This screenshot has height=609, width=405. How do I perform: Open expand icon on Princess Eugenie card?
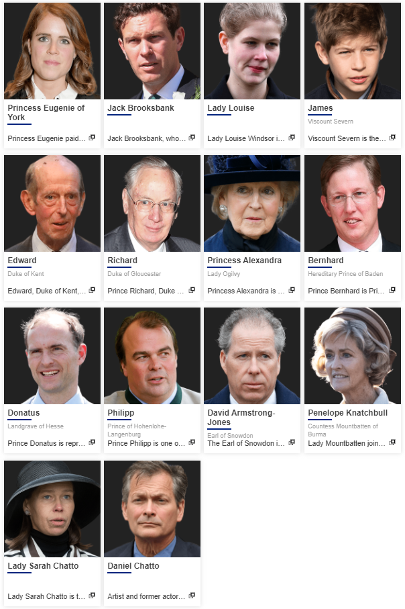tap(92, 138)
